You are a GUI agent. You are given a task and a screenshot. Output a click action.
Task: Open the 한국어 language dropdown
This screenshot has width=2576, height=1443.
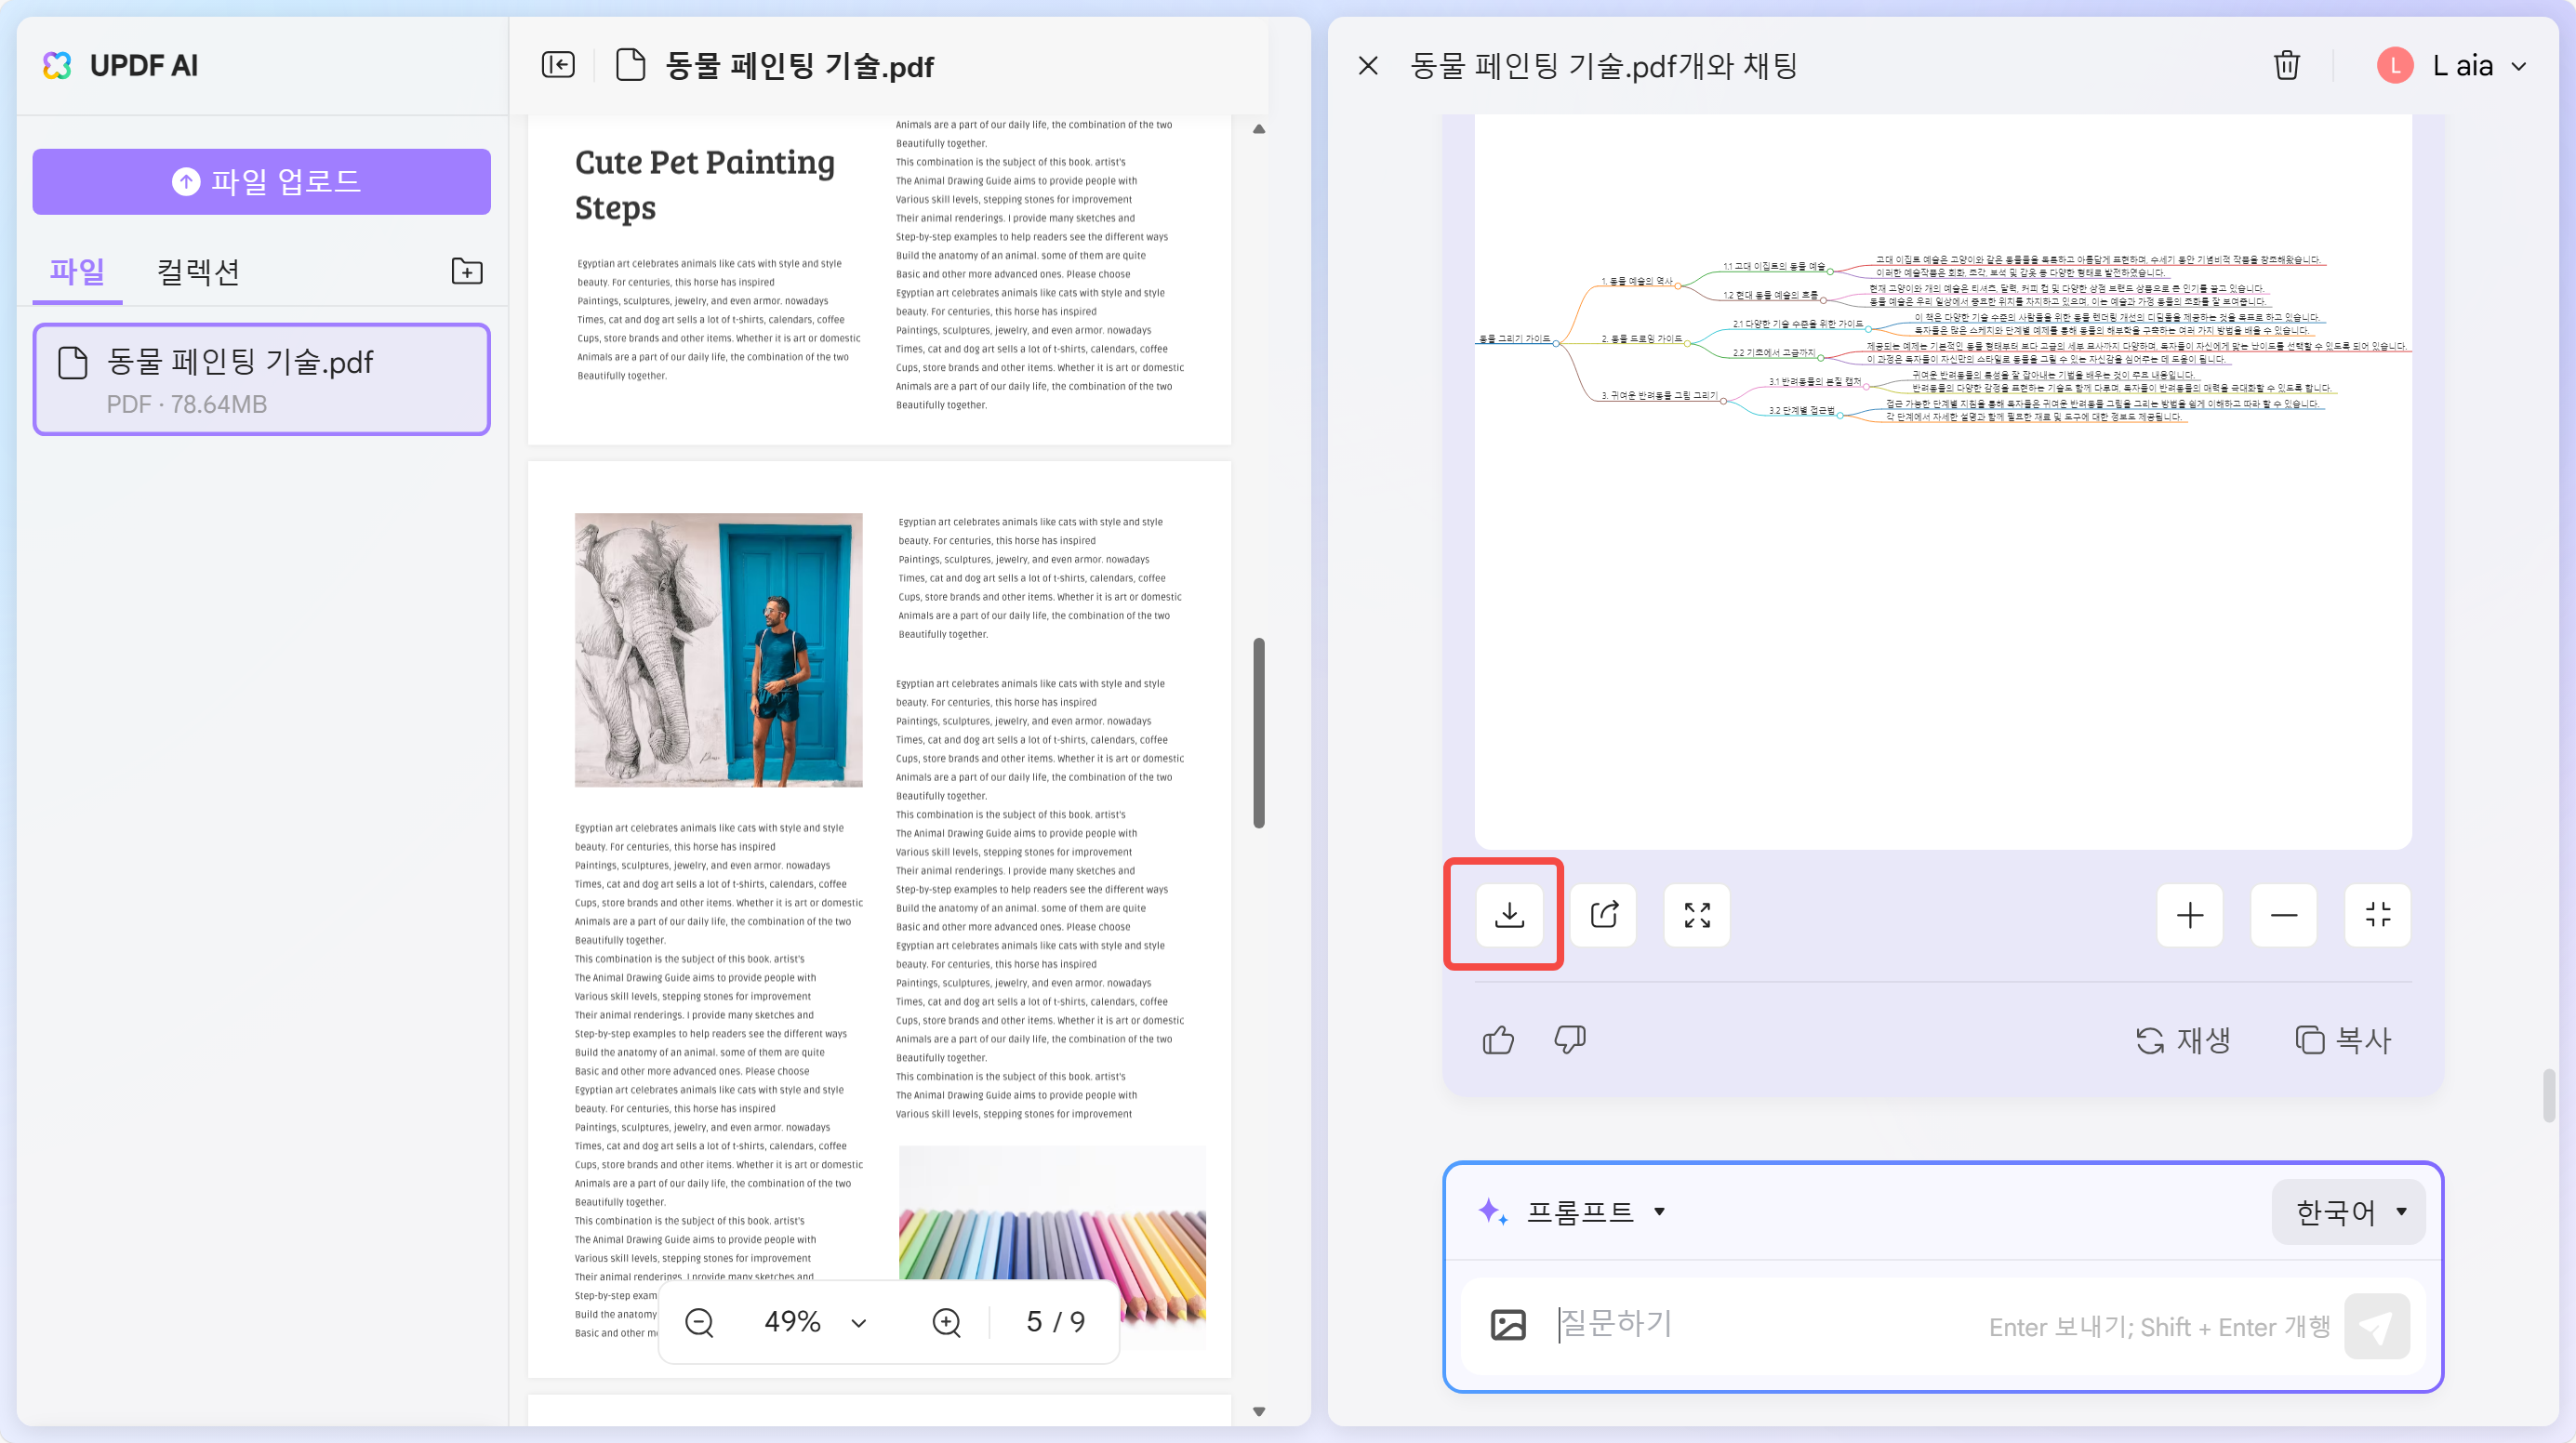click(x=2348, y=1212)
